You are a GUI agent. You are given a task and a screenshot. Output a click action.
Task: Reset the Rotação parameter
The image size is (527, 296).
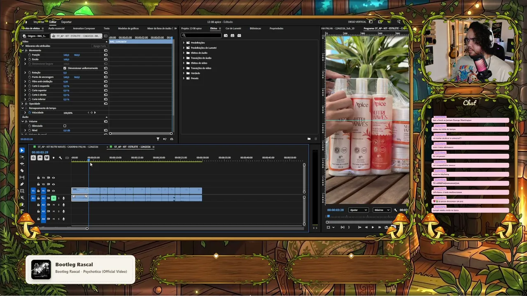click(x=106, y=73)
